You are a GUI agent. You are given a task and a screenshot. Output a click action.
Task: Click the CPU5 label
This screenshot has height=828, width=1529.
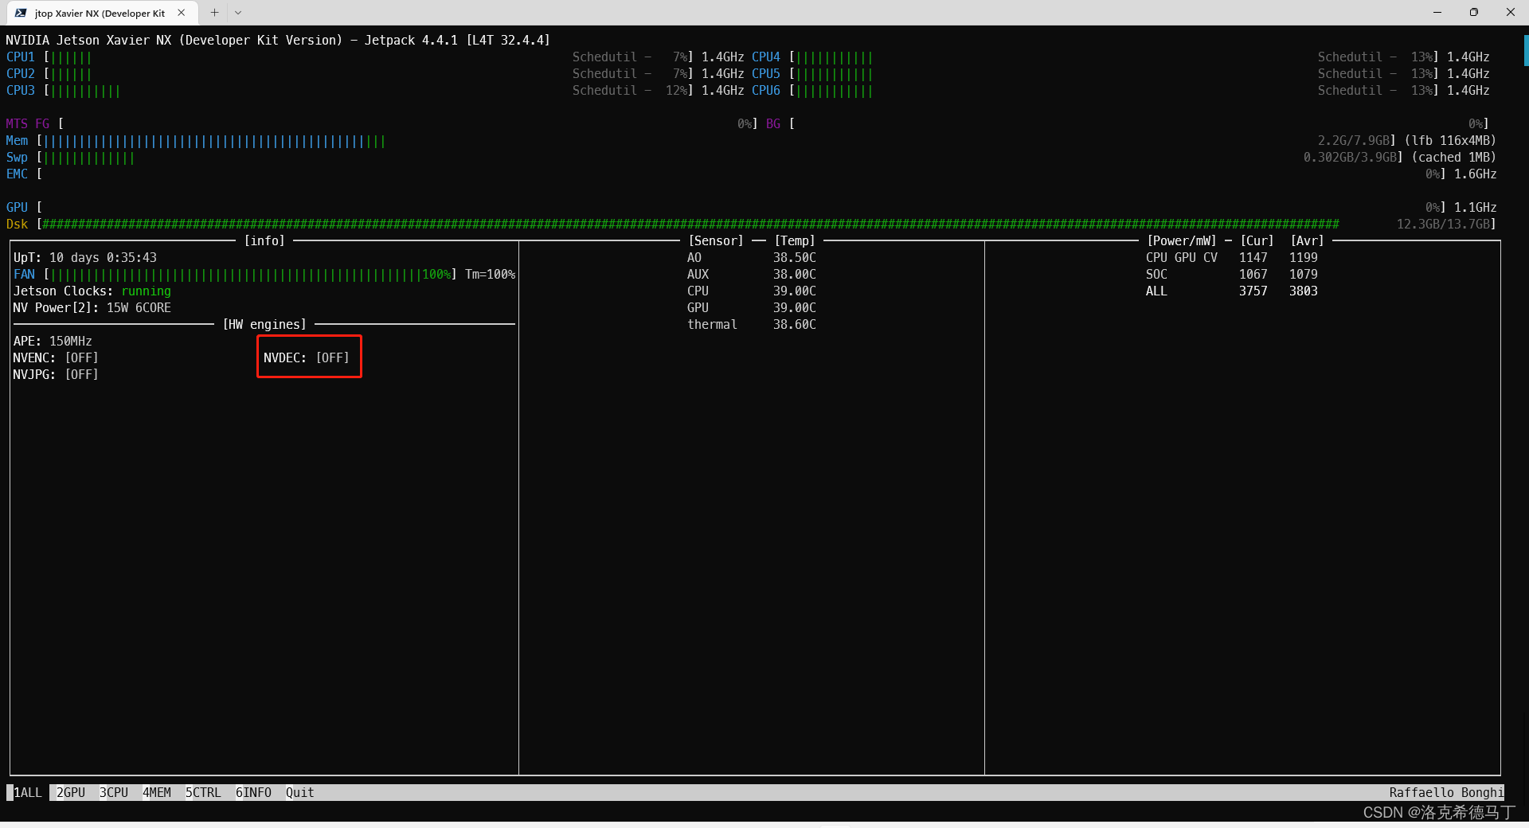766,74
